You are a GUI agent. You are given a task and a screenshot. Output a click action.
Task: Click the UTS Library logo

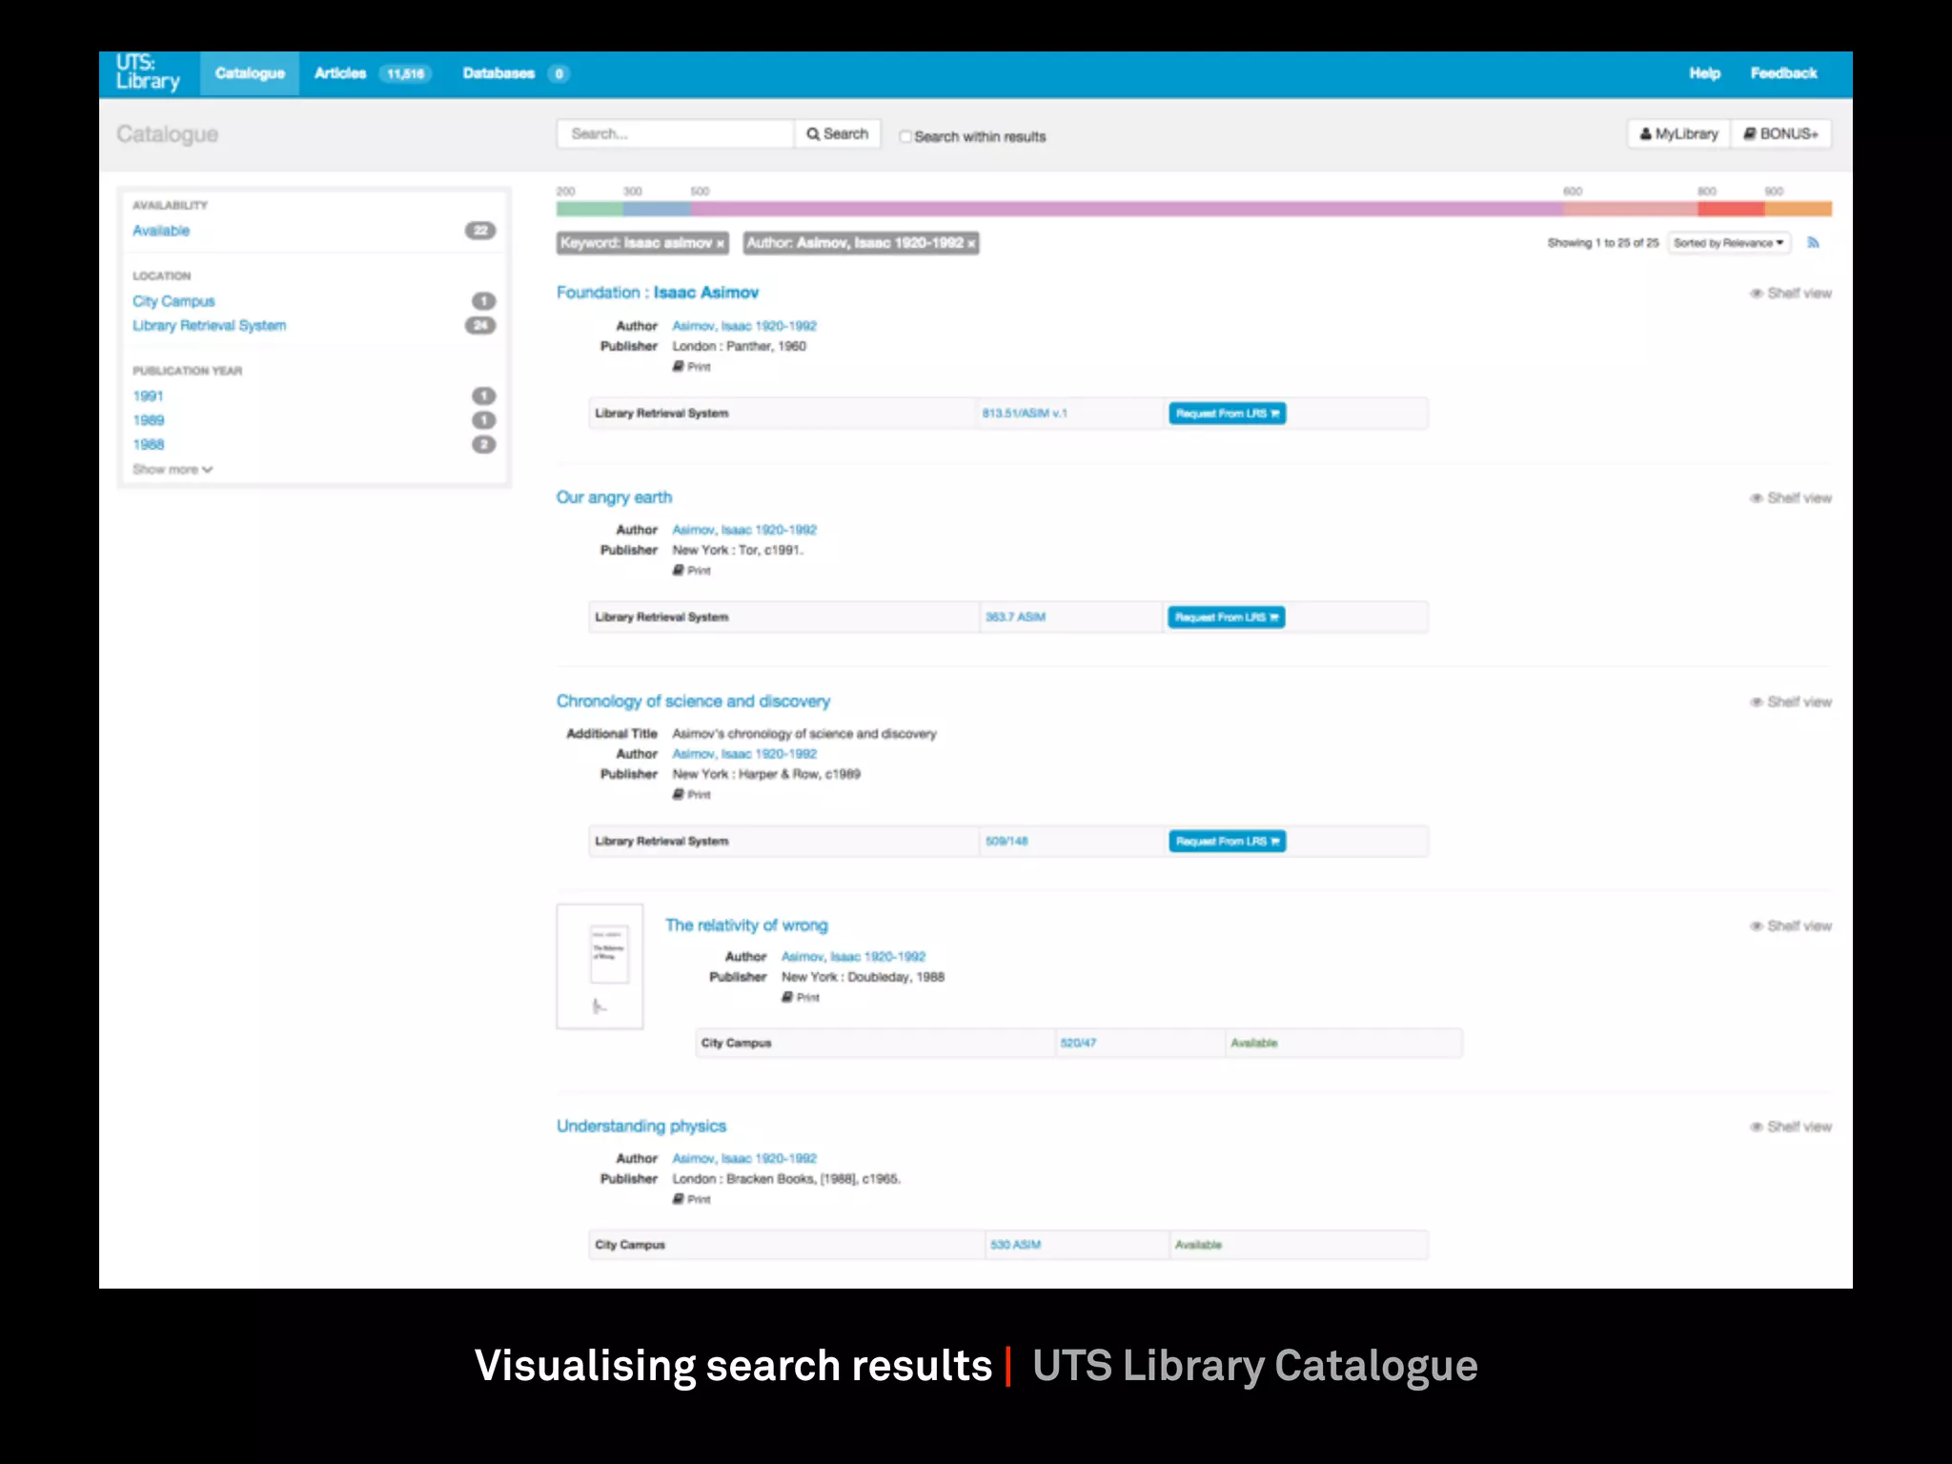coord(148,73)
